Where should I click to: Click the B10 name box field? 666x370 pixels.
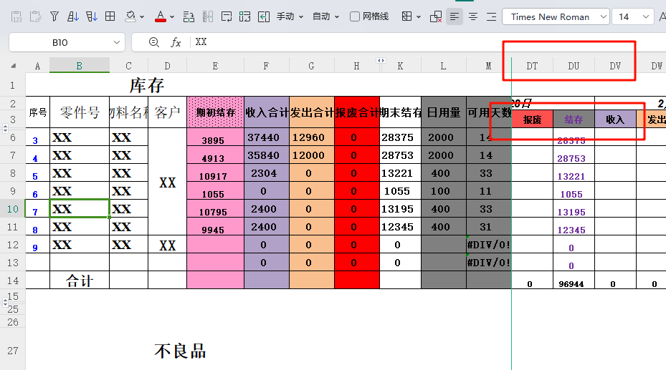tap(60, 42)
